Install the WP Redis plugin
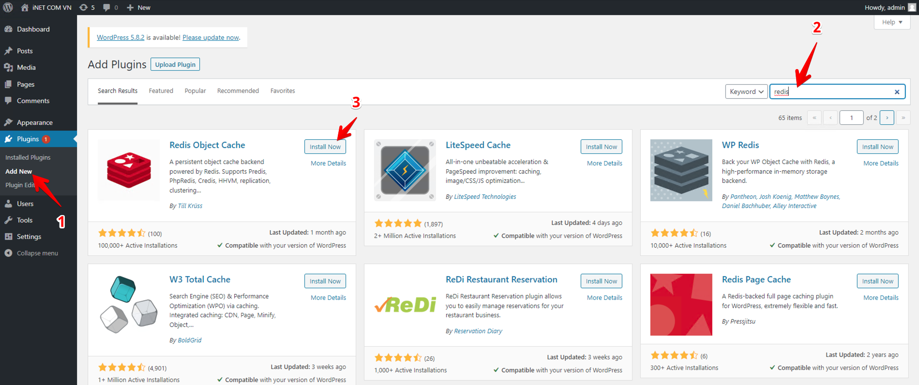Image resolution: width=919 pixels, height=385 pixels. [x=878, y=147]
